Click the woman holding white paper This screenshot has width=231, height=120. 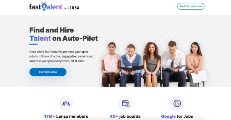(x=195, y=64)
